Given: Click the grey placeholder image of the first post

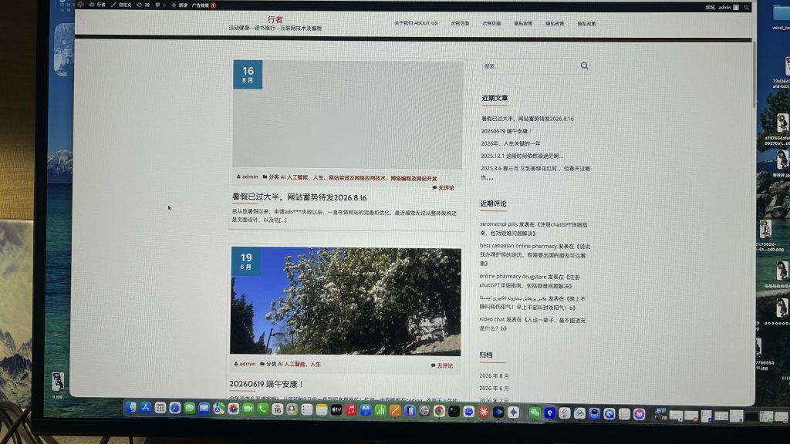Looking at the screenshot, I should 348,115.
